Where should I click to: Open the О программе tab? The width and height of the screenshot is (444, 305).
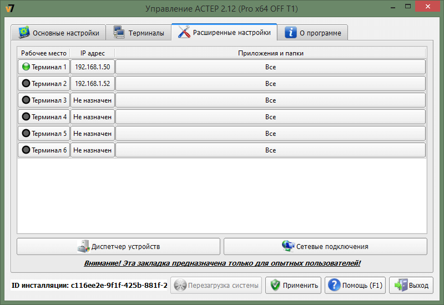[312, 33]
